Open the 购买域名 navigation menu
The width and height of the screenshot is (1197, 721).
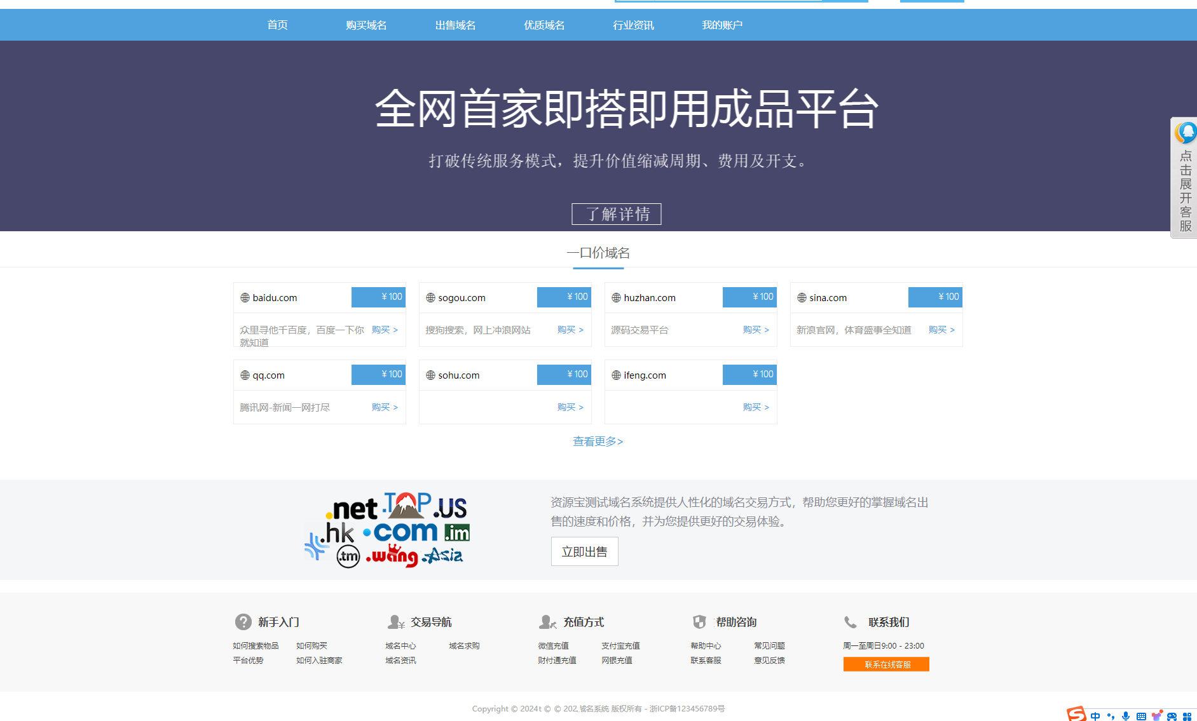pyautogui.click(x=366, y=25)
